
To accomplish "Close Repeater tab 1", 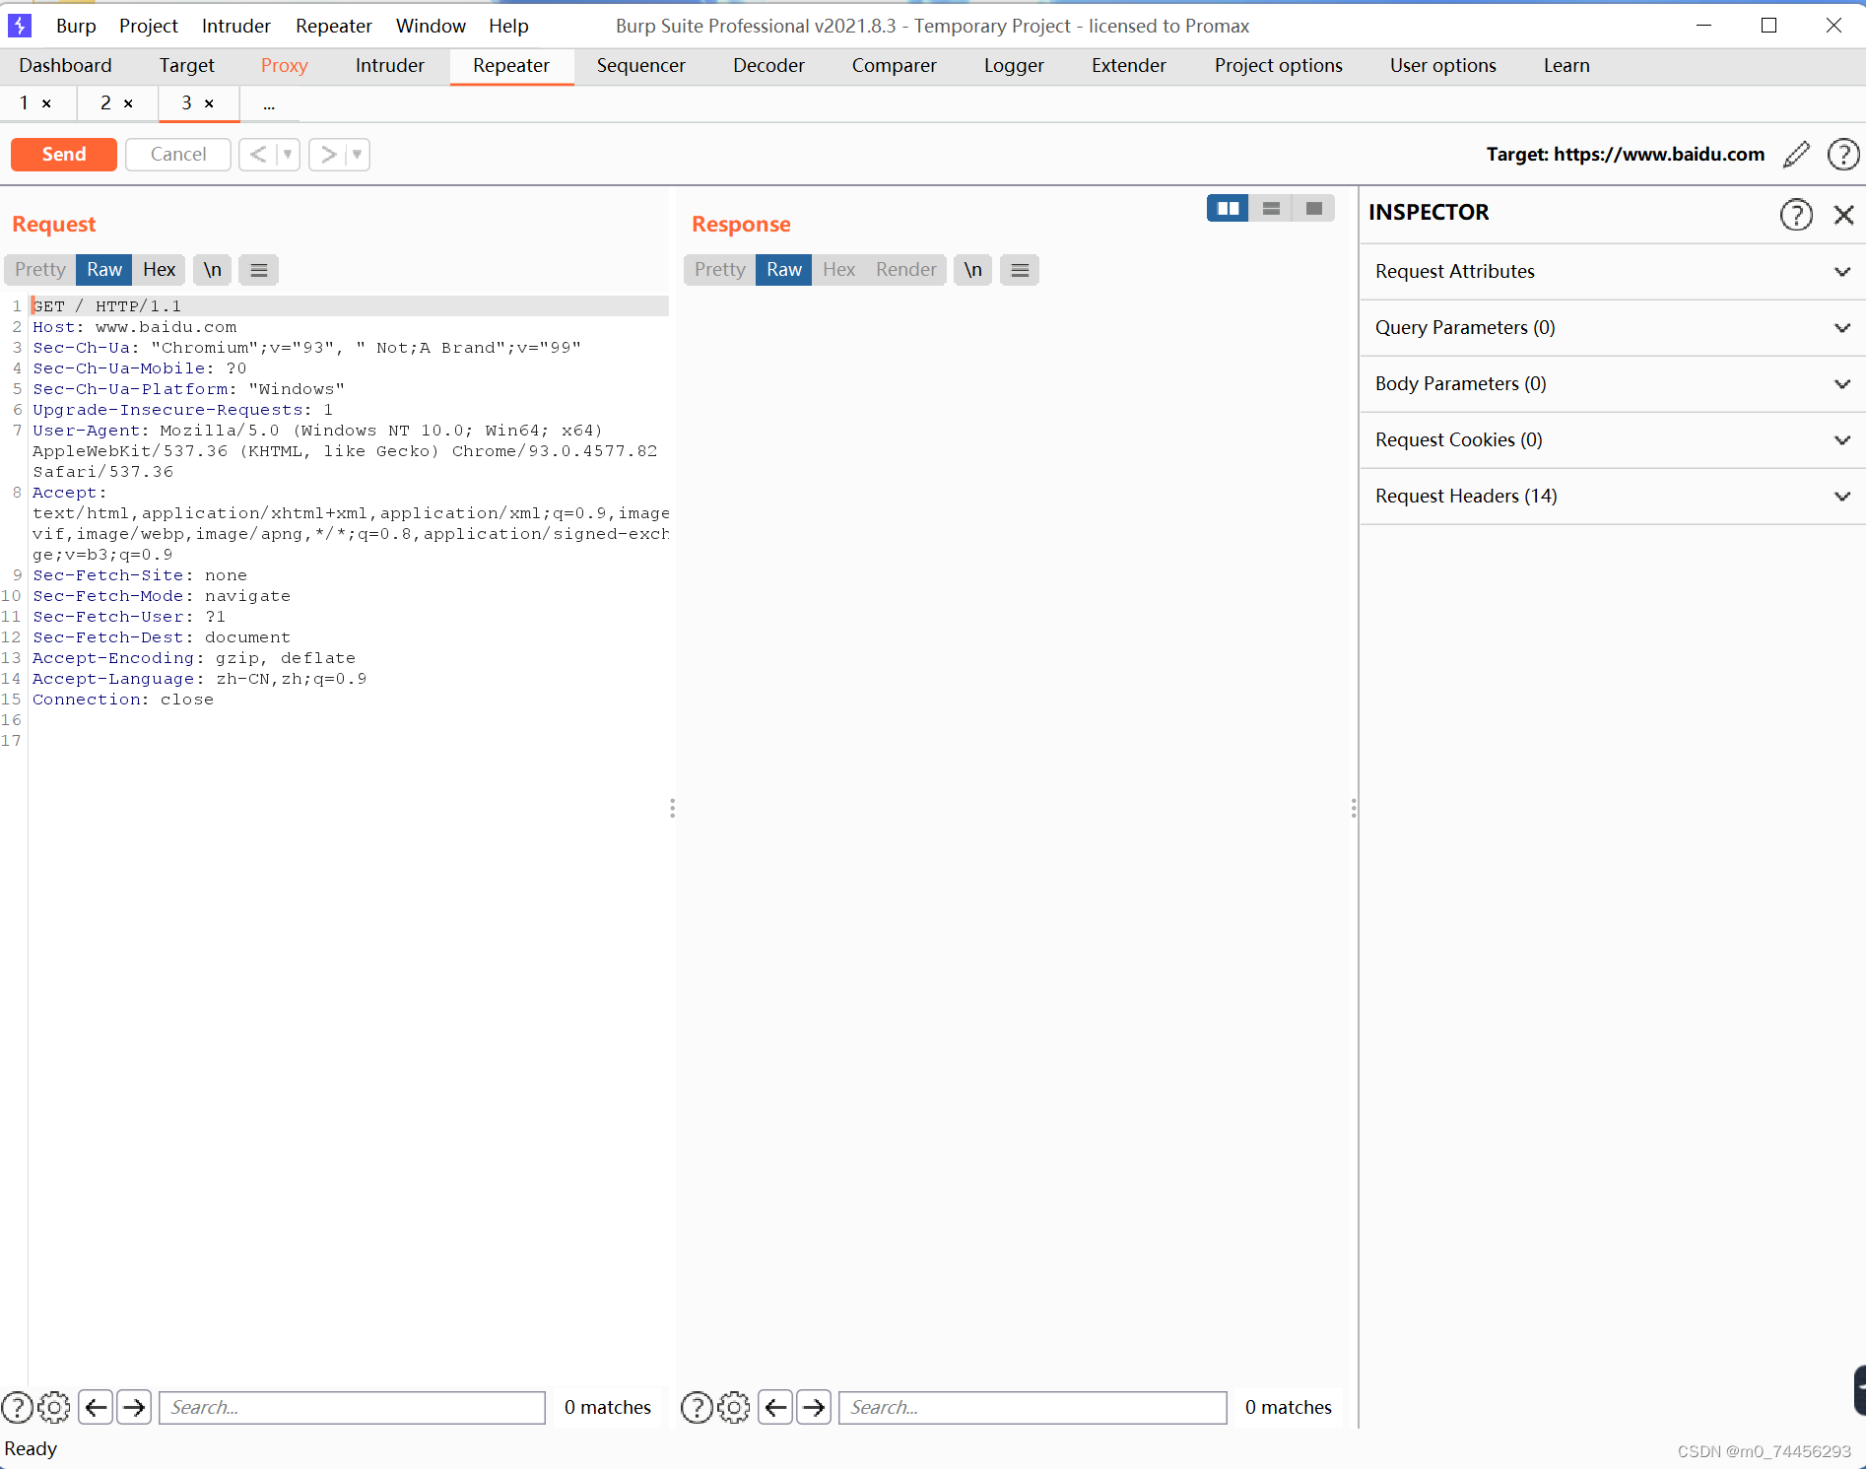I will coord(46,103).
